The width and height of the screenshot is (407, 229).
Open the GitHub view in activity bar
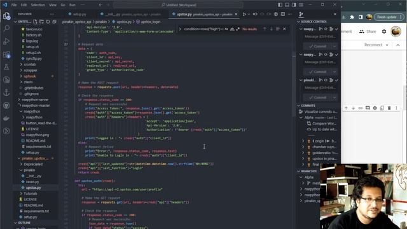[6, 106]
